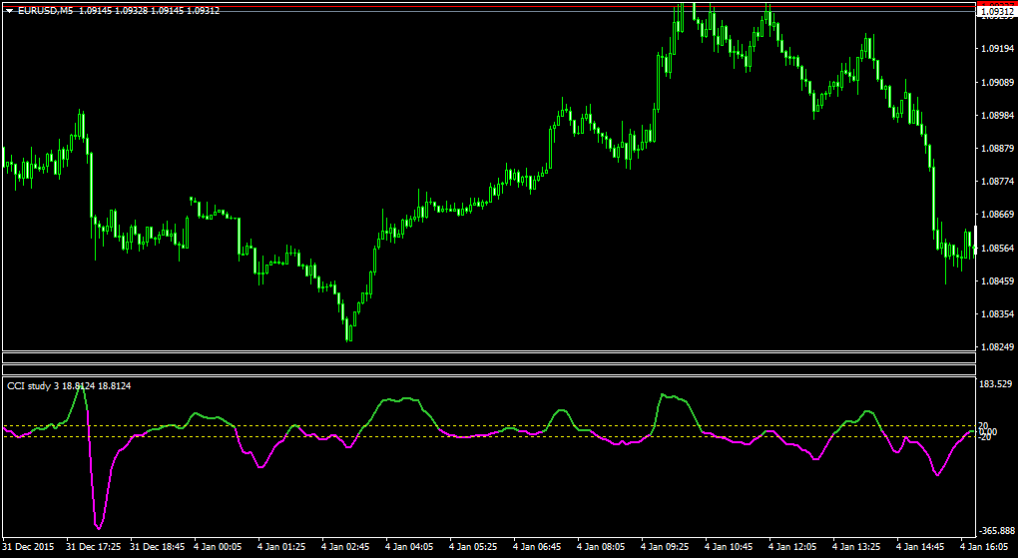Open the chart menu arrow beside EURUSD,M5

point(9,11)
